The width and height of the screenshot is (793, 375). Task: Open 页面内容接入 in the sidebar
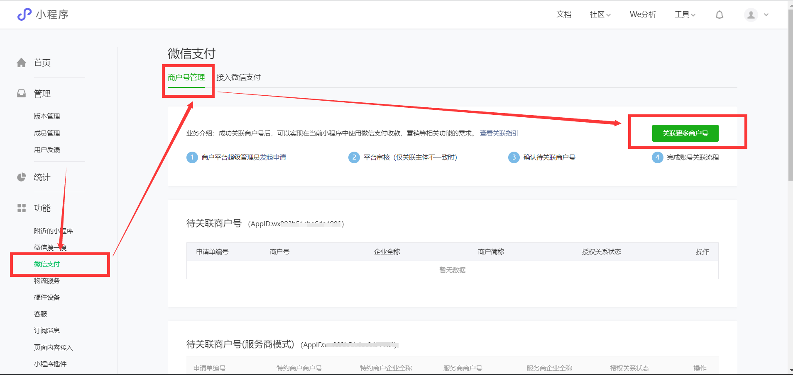(54, 347)
